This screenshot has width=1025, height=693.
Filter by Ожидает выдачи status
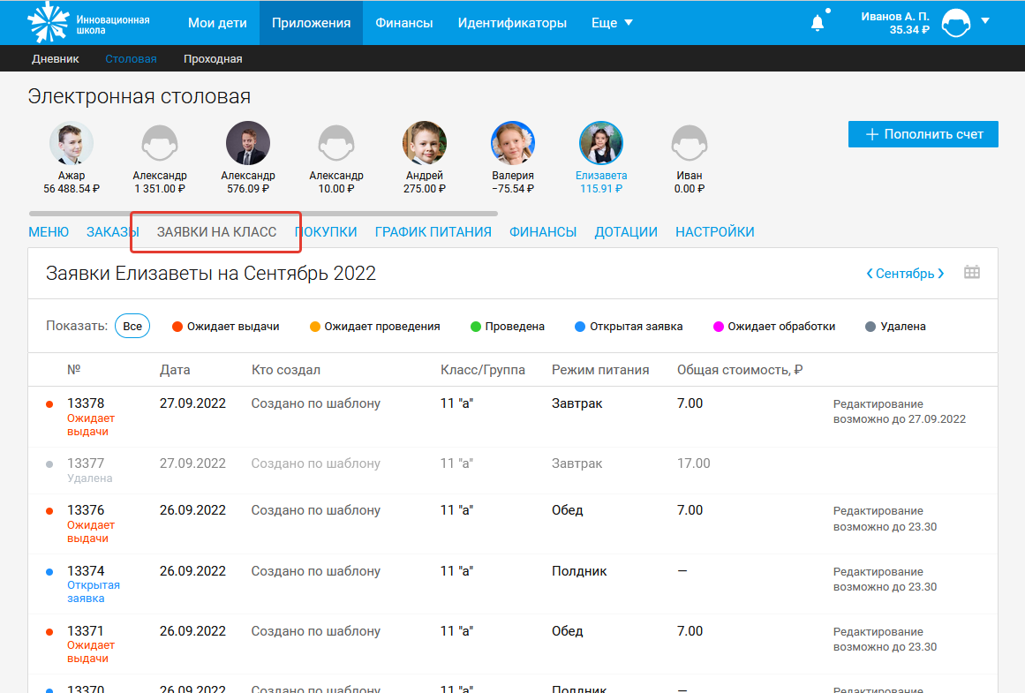(225, 327)
